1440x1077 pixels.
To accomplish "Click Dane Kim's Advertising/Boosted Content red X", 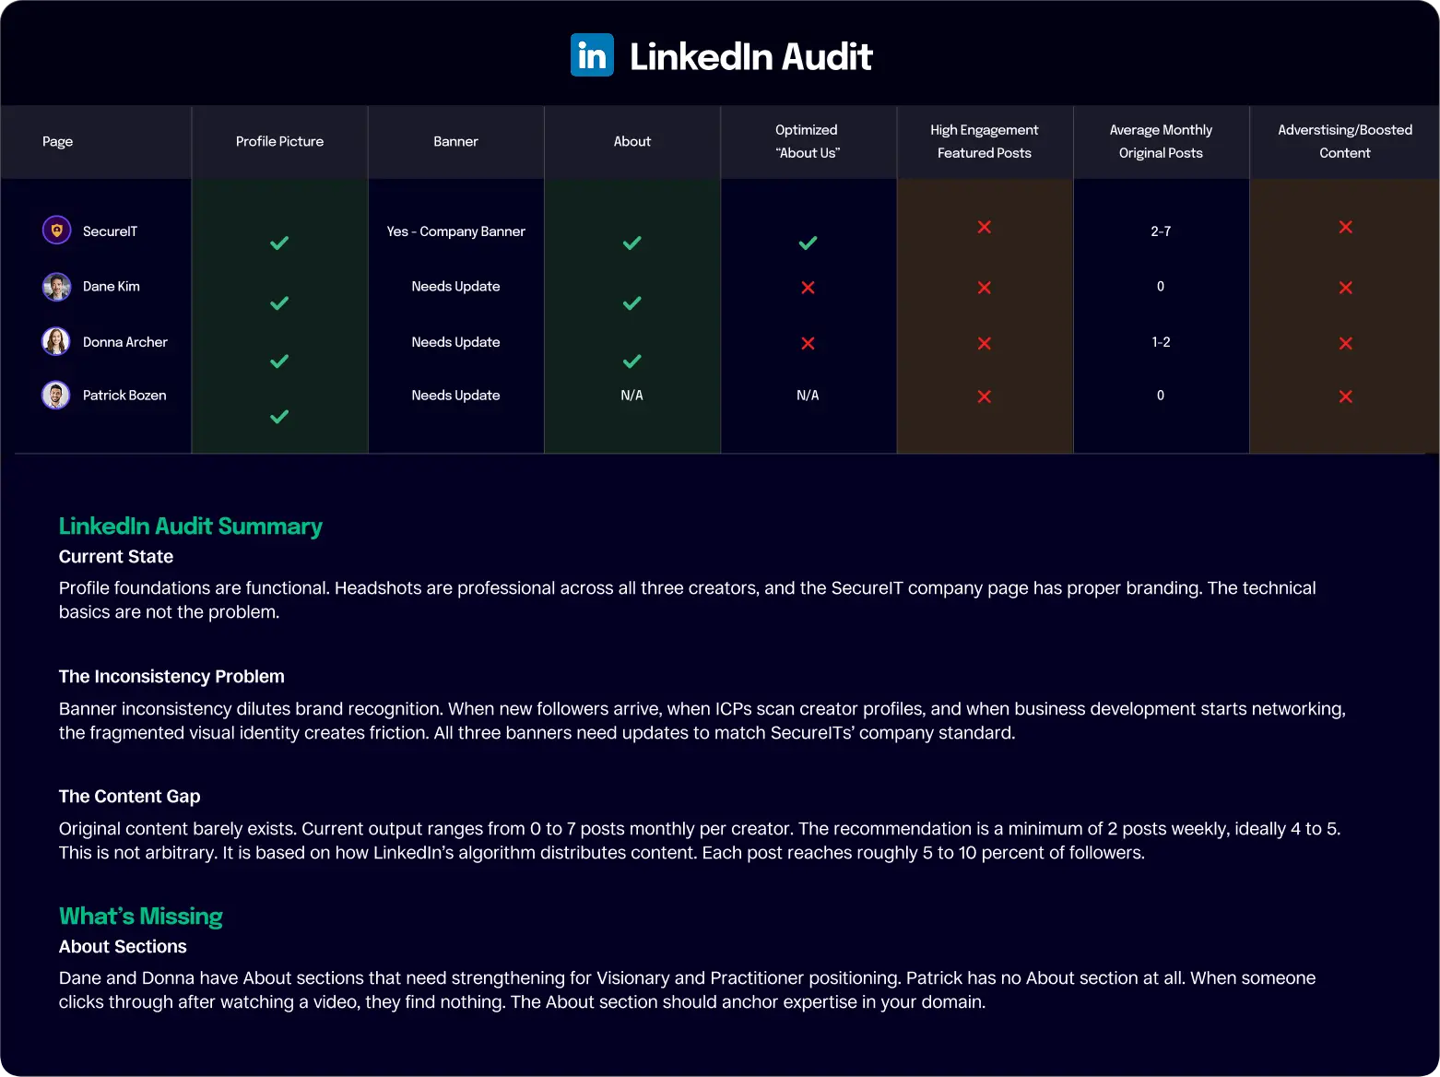I will 1346,288.
